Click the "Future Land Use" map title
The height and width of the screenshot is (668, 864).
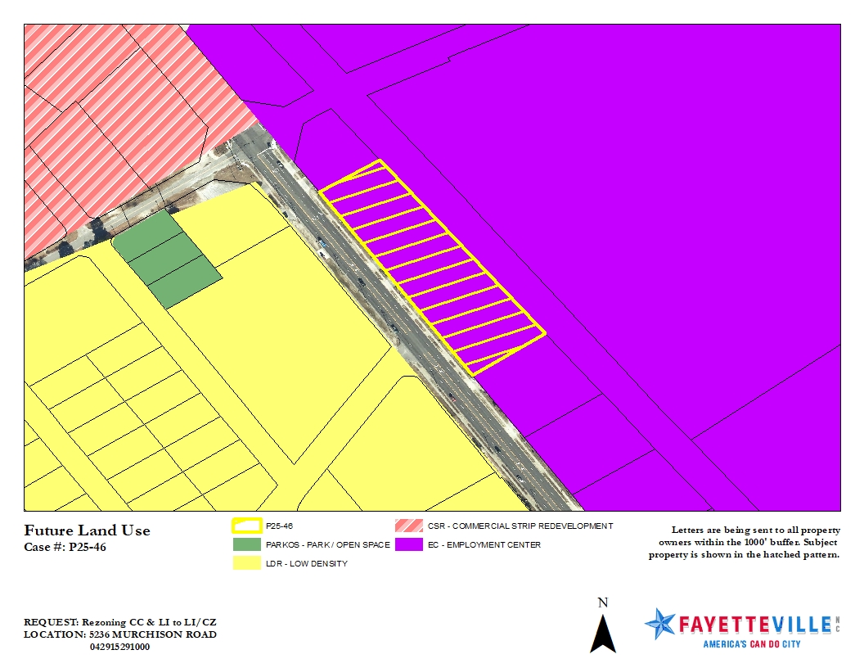click(87, 530)
